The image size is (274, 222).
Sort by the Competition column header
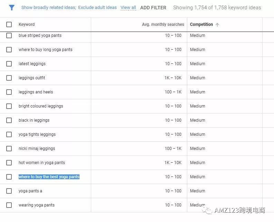click(x=201, y=24)
